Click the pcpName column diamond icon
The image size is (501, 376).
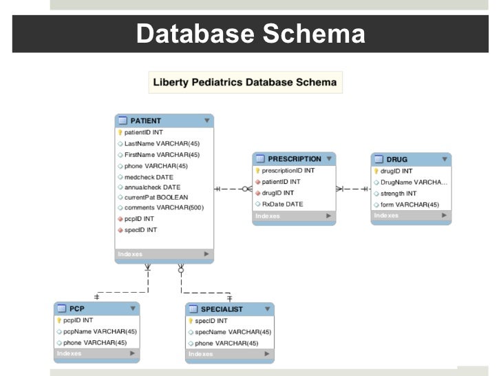point(59,332)
